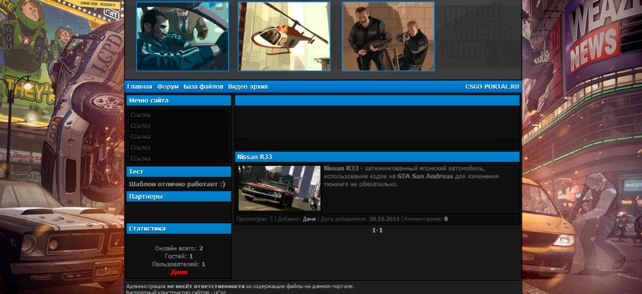Click the bold 'GTA San Andreas' text in description

[425, 176]
